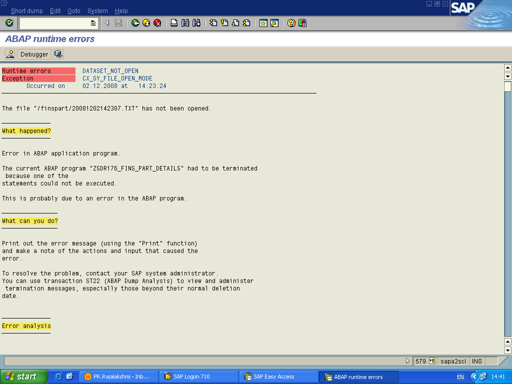The width and height of the screenshot is (512, 384).
Task: Open the Goto menu
Action: tap(73, 10)
